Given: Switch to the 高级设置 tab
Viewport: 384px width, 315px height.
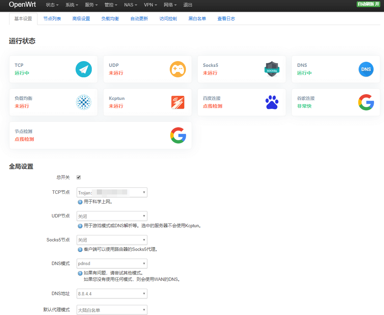Looking at the screenshot, I should coord(81,19).
